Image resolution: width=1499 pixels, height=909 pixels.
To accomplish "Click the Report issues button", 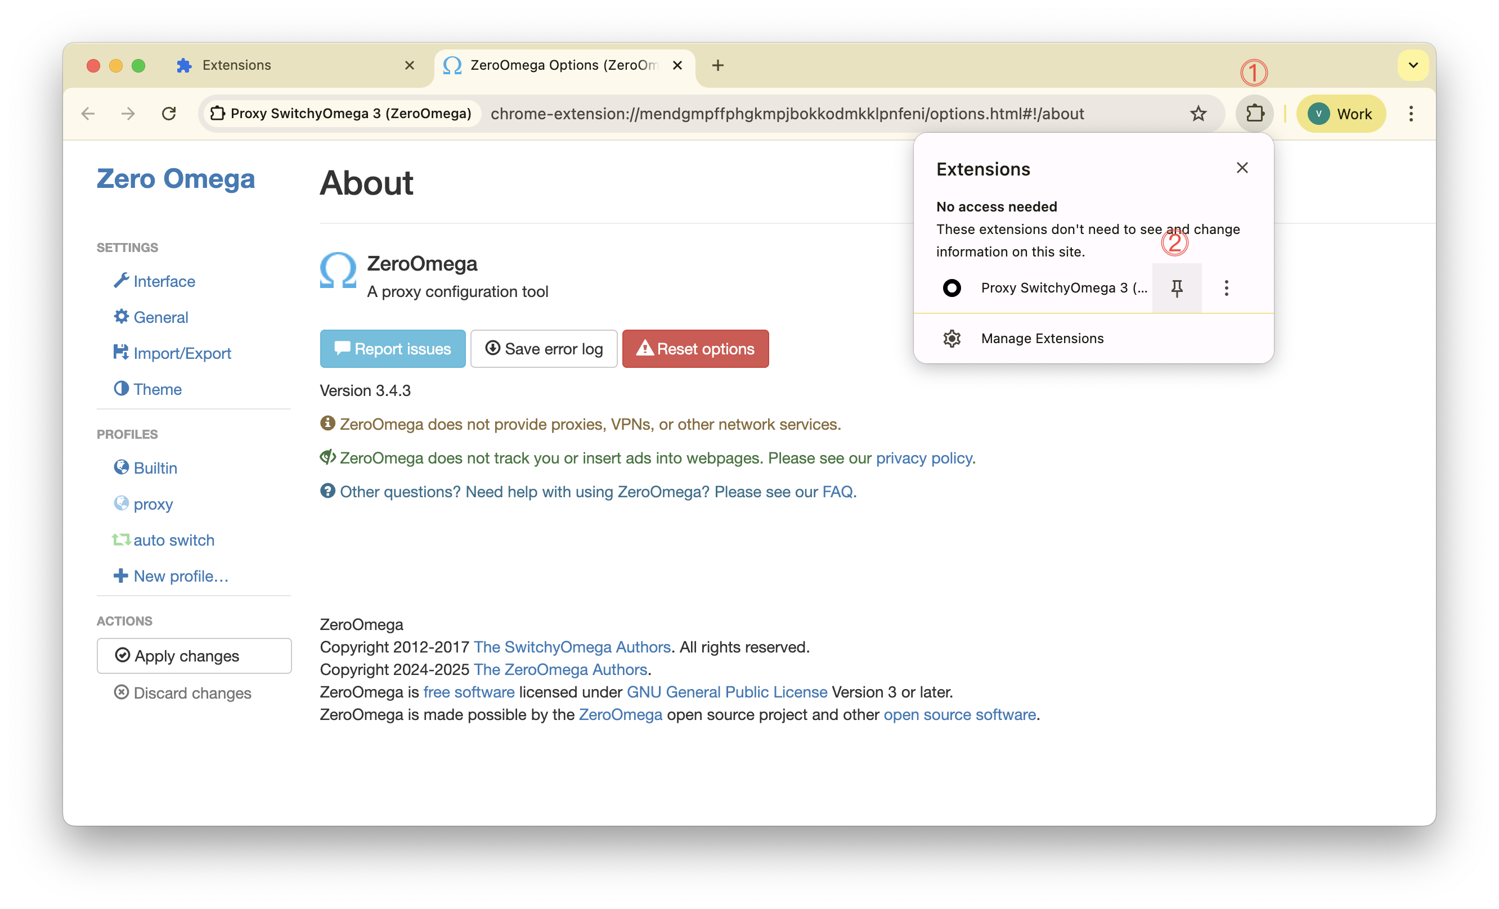I will coord(392,349).
